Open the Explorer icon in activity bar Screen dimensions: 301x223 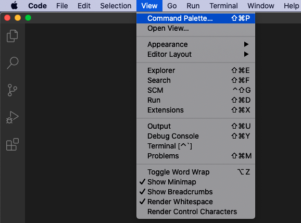coord(12,36)
